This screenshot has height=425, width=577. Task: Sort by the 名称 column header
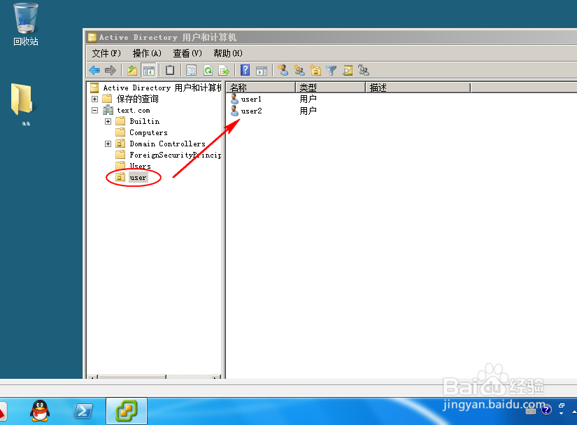pos(261,88)
